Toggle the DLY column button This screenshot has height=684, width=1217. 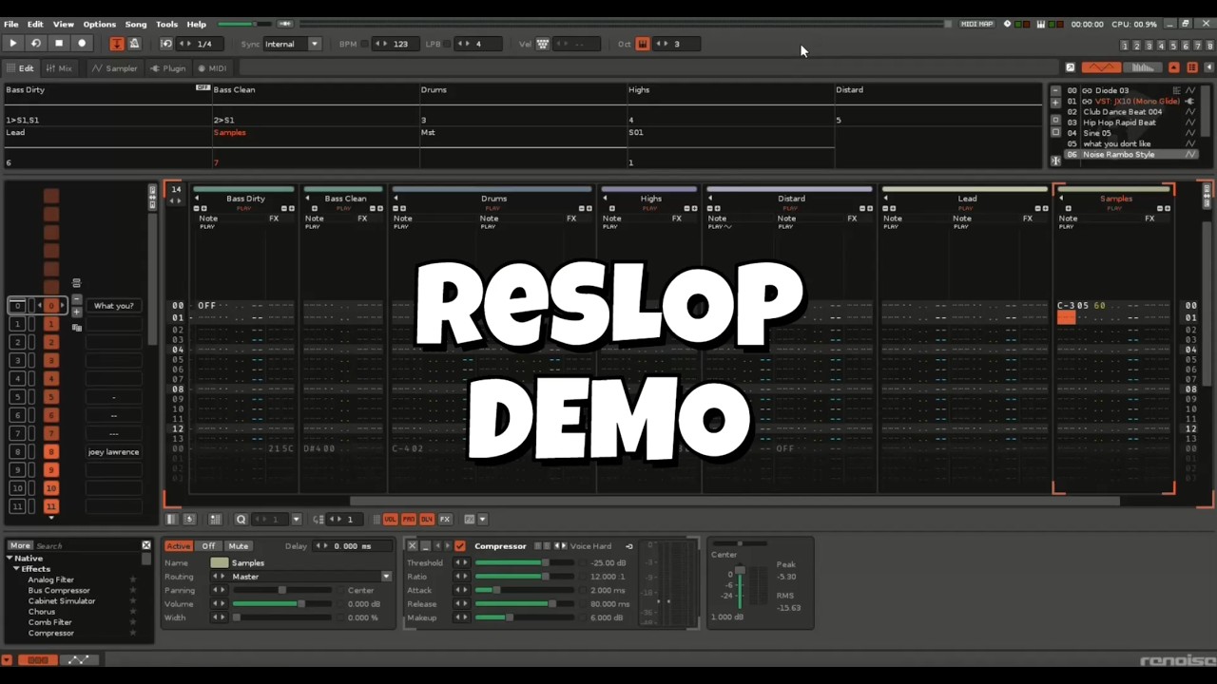426,520
